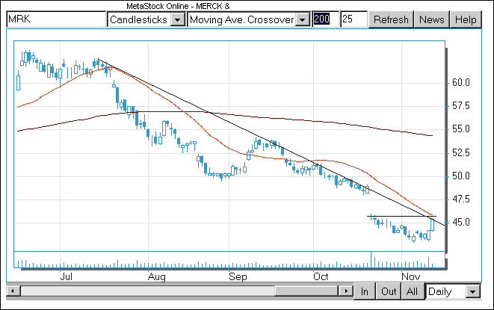Click the 52.5 price axis label
The image size is (494, 310).
(461, 153)
